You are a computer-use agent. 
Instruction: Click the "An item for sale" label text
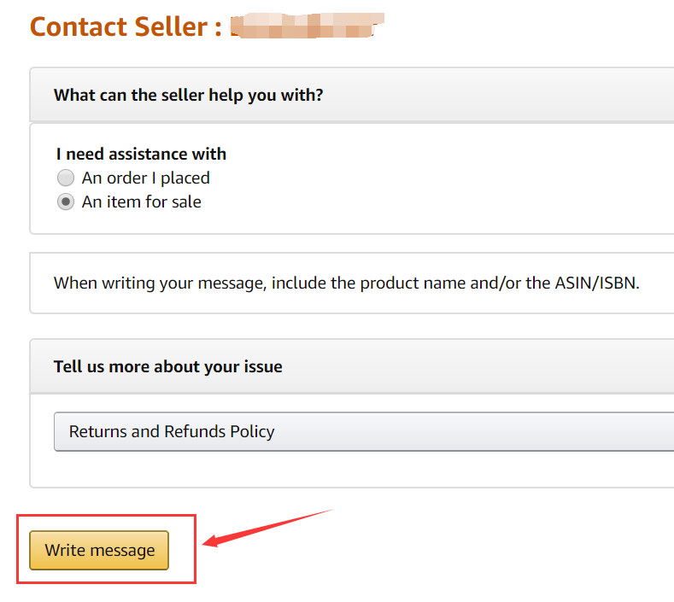[141, 202]
